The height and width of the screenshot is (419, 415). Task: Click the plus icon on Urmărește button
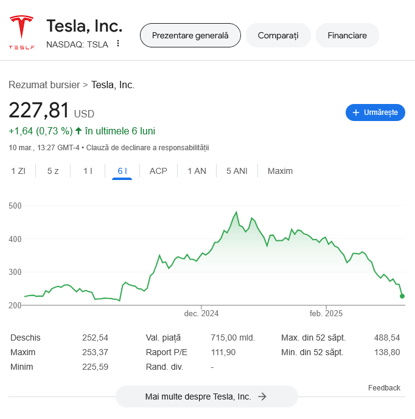point(356,113)
